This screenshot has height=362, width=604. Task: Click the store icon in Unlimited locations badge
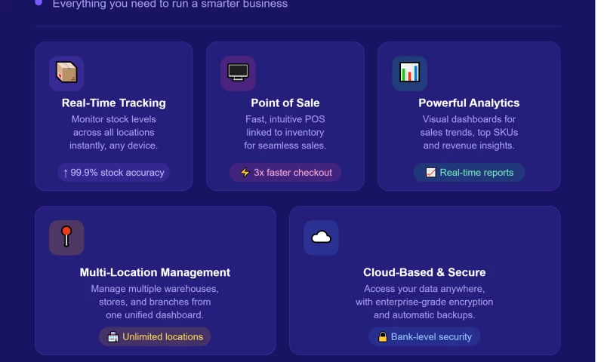[x=112, y=336]
